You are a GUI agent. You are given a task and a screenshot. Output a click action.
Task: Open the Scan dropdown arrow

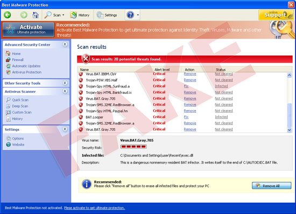64,15
